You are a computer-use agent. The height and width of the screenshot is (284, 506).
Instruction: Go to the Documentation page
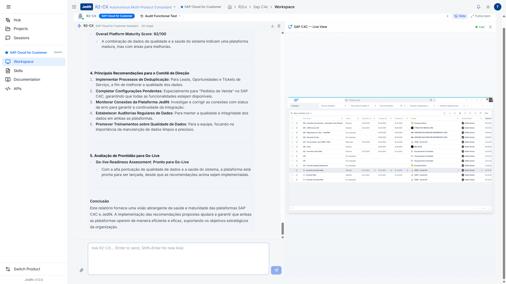click(27, 79)
